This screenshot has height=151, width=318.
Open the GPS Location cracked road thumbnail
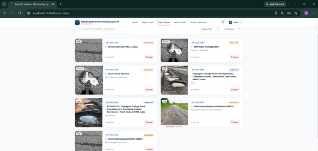(89, 50)
